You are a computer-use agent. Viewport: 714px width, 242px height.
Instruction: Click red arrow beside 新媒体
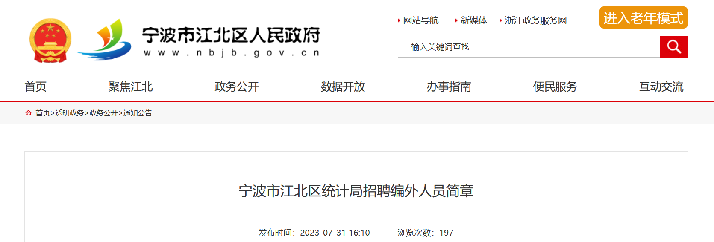(x=456, y=20)
